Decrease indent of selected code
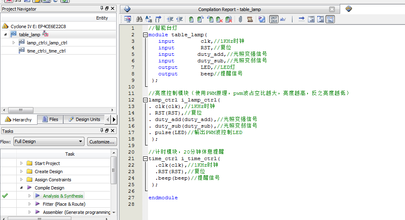Viewport: 405px width, 220px height. tap(179, 19)
